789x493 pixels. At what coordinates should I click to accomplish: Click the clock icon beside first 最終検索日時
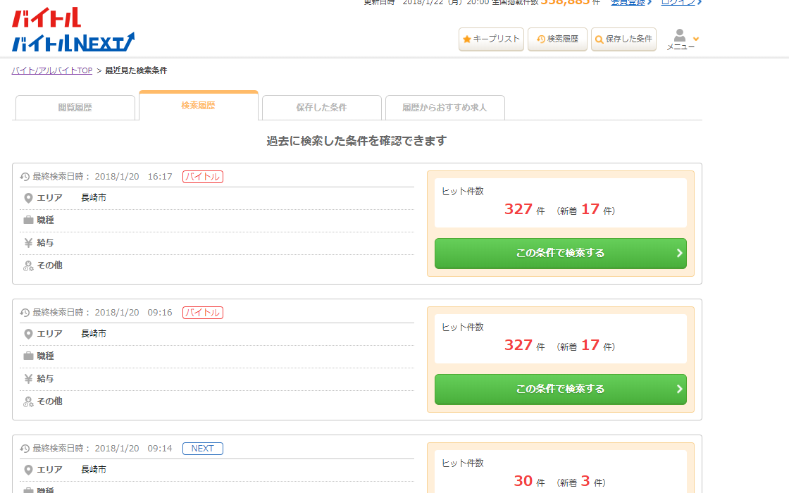(25, 177)
